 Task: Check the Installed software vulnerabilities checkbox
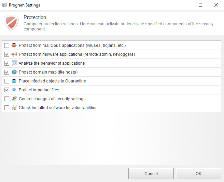tap(7, 108)
